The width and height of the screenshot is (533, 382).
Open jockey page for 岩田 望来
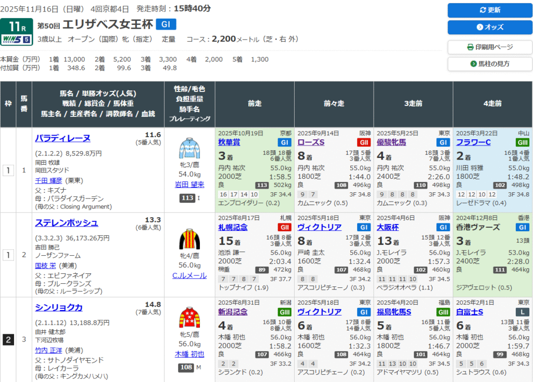click(189, 184)
